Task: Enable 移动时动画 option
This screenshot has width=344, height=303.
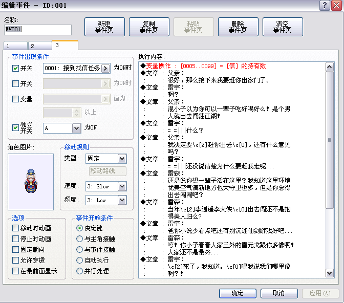Action: pos(15,228)
